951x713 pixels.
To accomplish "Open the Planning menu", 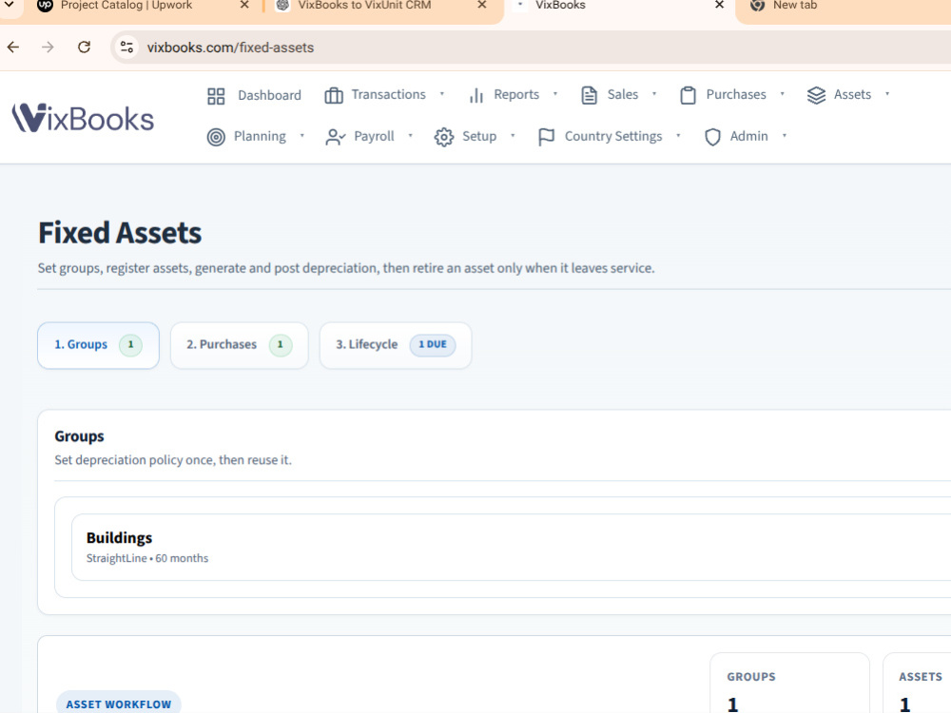I will coord(260,136).
